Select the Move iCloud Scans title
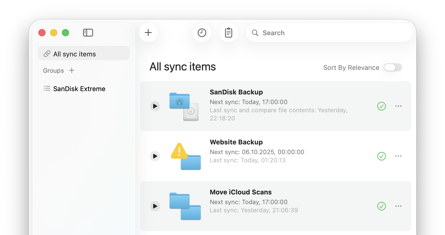The image size is (445, 235). (241, 192)
